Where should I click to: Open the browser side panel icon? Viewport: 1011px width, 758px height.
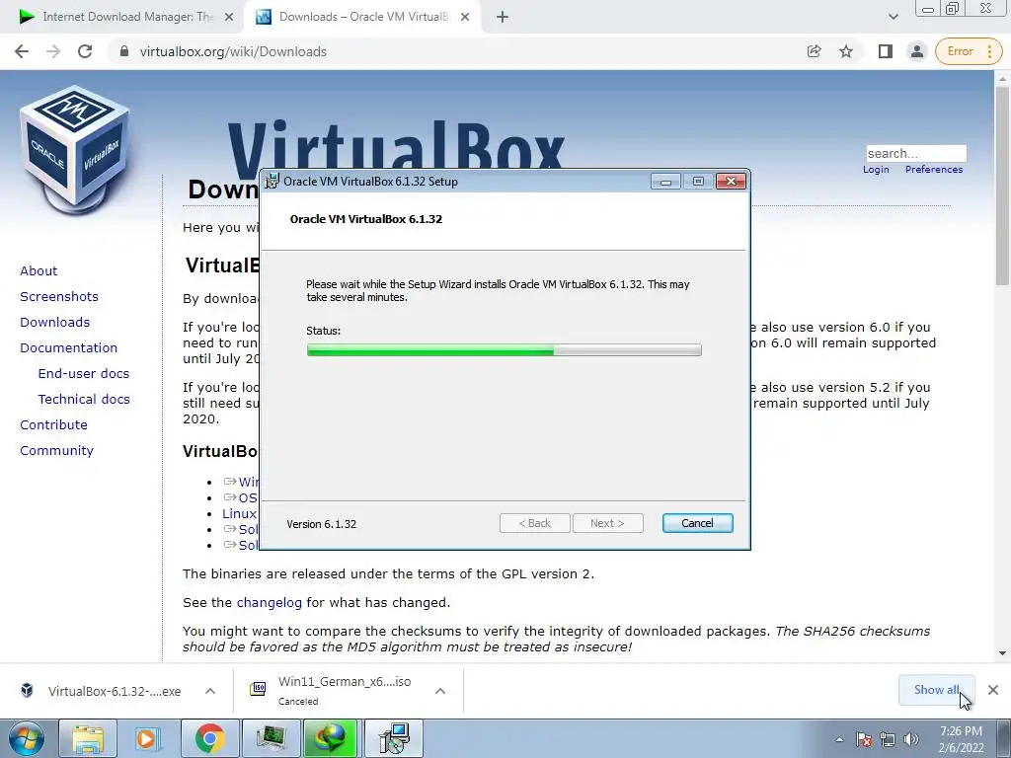[886, 51]
